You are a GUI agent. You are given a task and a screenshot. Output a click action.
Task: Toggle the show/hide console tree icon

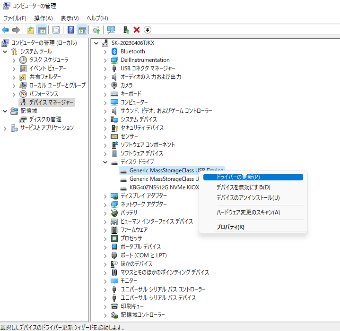[x=42, y=30]
